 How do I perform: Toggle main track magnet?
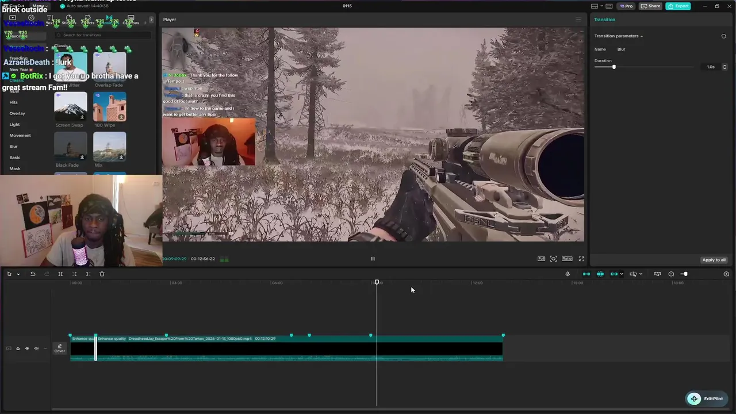[586, 274]
